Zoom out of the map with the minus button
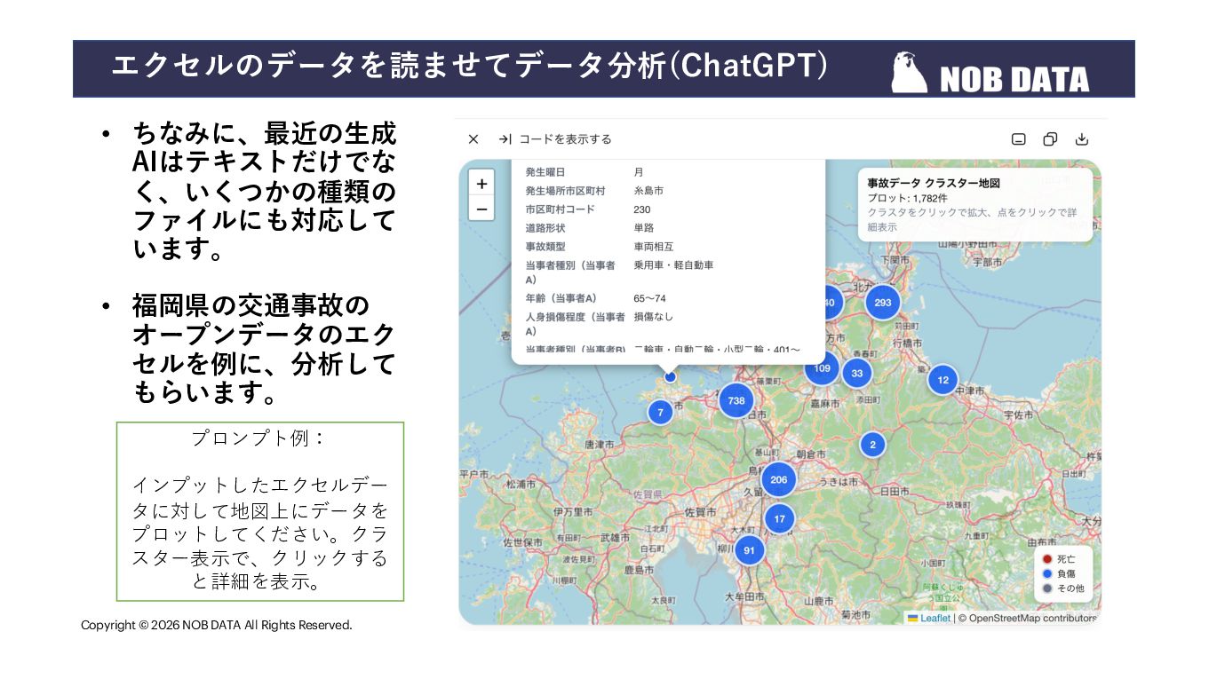The height and width of the screenshot is (679, 1209). [481, 209]
